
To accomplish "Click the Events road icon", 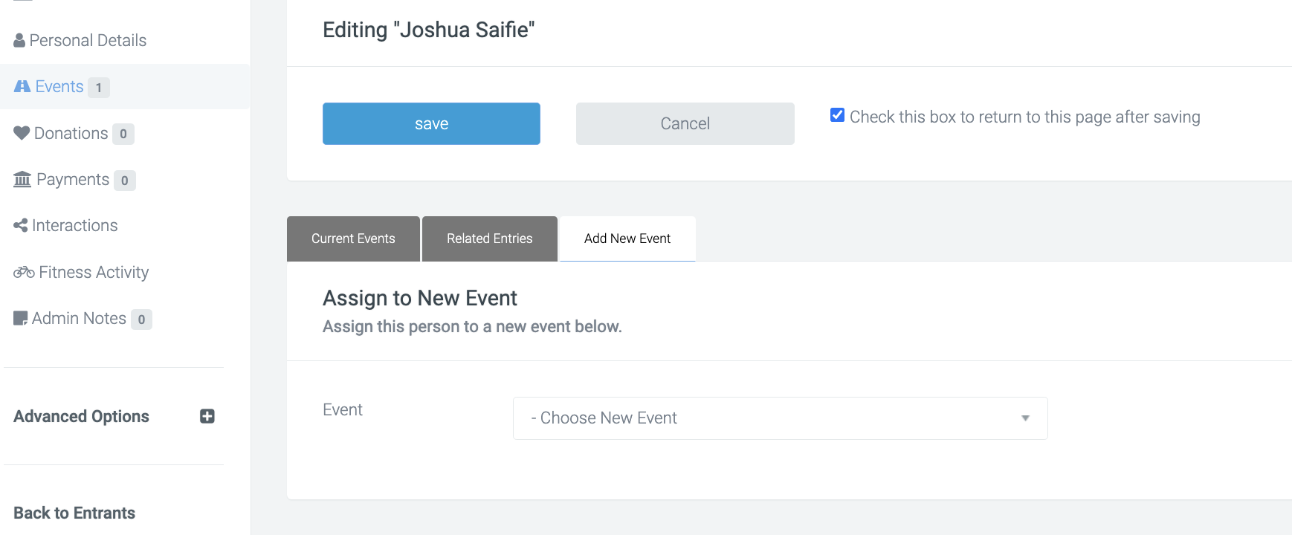I will tap(22, 86).
